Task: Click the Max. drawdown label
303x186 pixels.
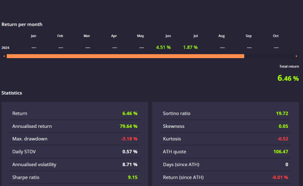Action: pos(30,139)
